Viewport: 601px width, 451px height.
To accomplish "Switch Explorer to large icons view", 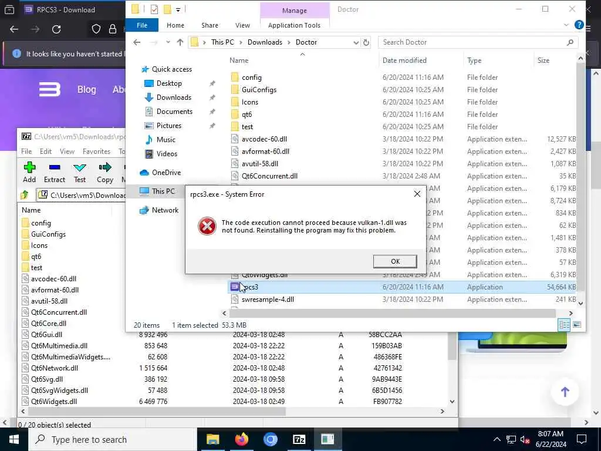I will click(x=576, y=325).
